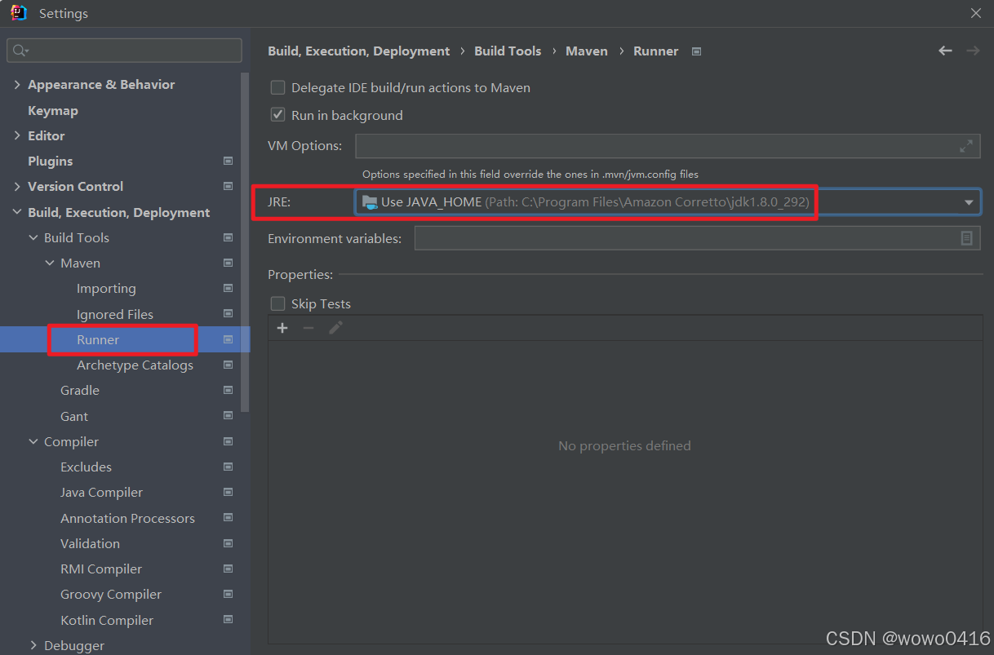Add a new property with plus icon
994x655 pixels.
point(282,328)
